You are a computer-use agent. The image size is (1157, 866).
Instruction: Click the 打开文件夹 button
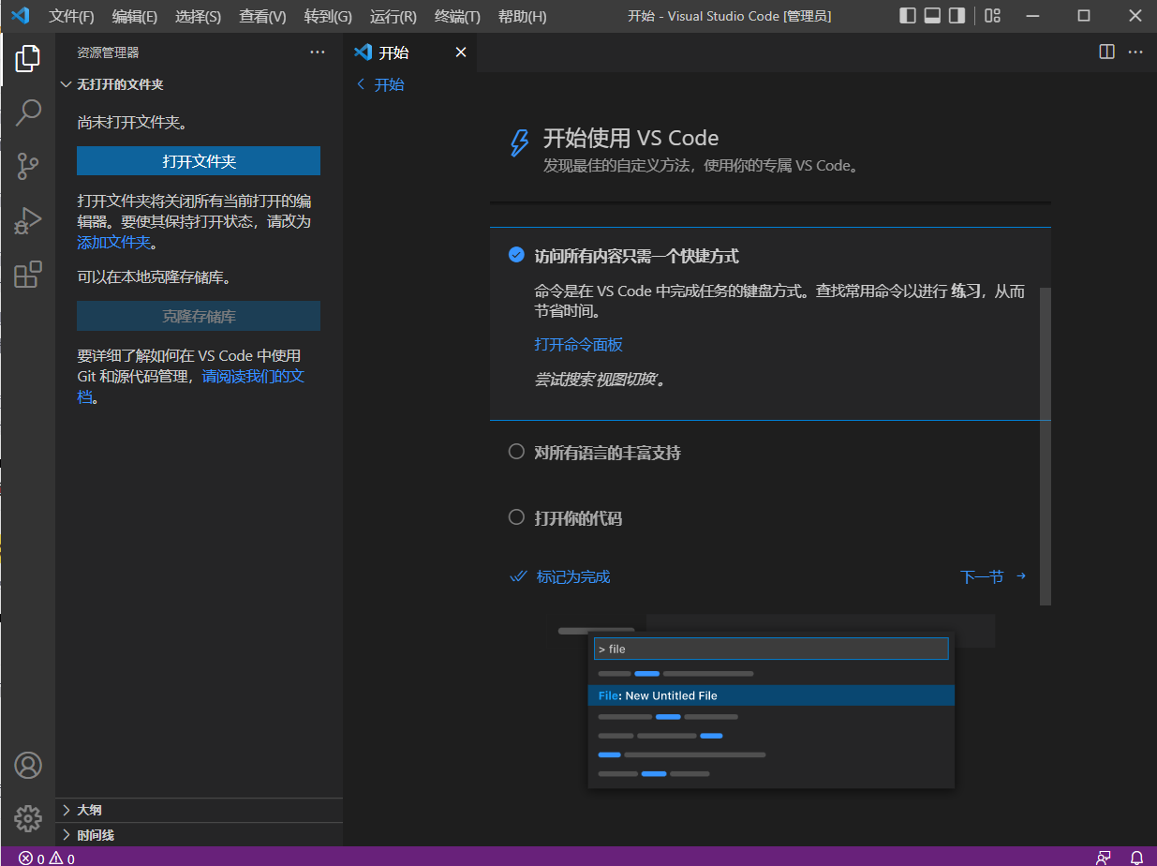199,161
